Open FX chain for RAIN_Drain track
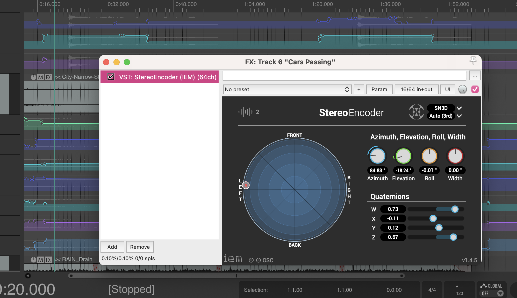Screen dimensions: 517x298 (x=48, y=260)
